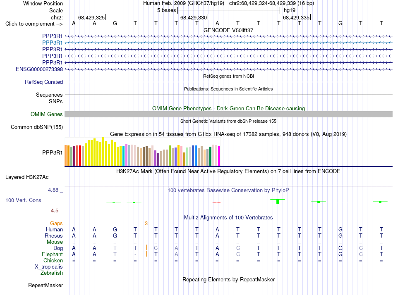This screenshot has height=295, width=393.
Task: Open 'Multiz Alignments of 100 Vertebrates' title
Action: (228, 218)
